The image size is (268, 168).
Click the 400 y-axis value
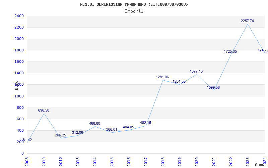click(20, 130)
